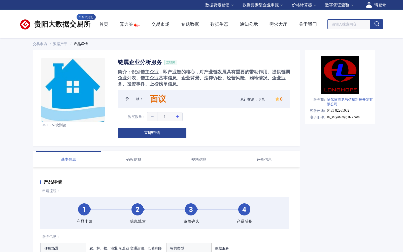This screenshot has height=252, width=403.
Task: Expand the 数据要素登记 dropdown
Action: pos(219,5)
